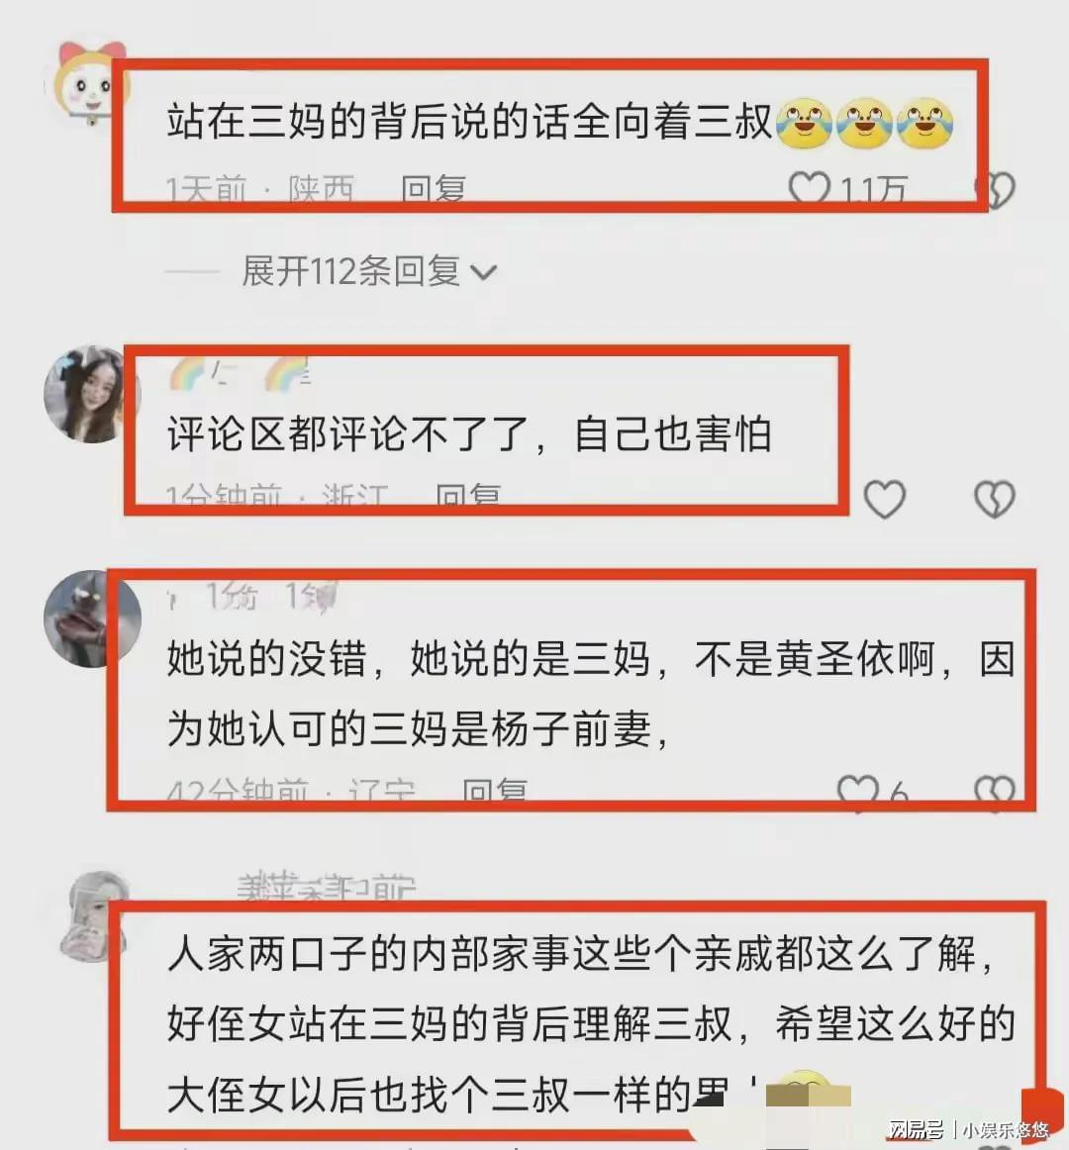Open the fourth commenter's pale avatar
1069x1150 pixels.
(x=95, y=916)
